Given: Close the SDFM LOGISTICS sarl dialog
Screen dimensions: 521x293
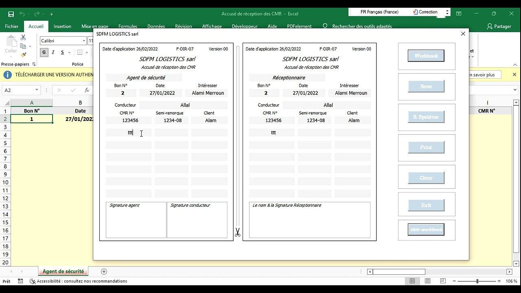Looking at the screenshot, I should 463,34.
